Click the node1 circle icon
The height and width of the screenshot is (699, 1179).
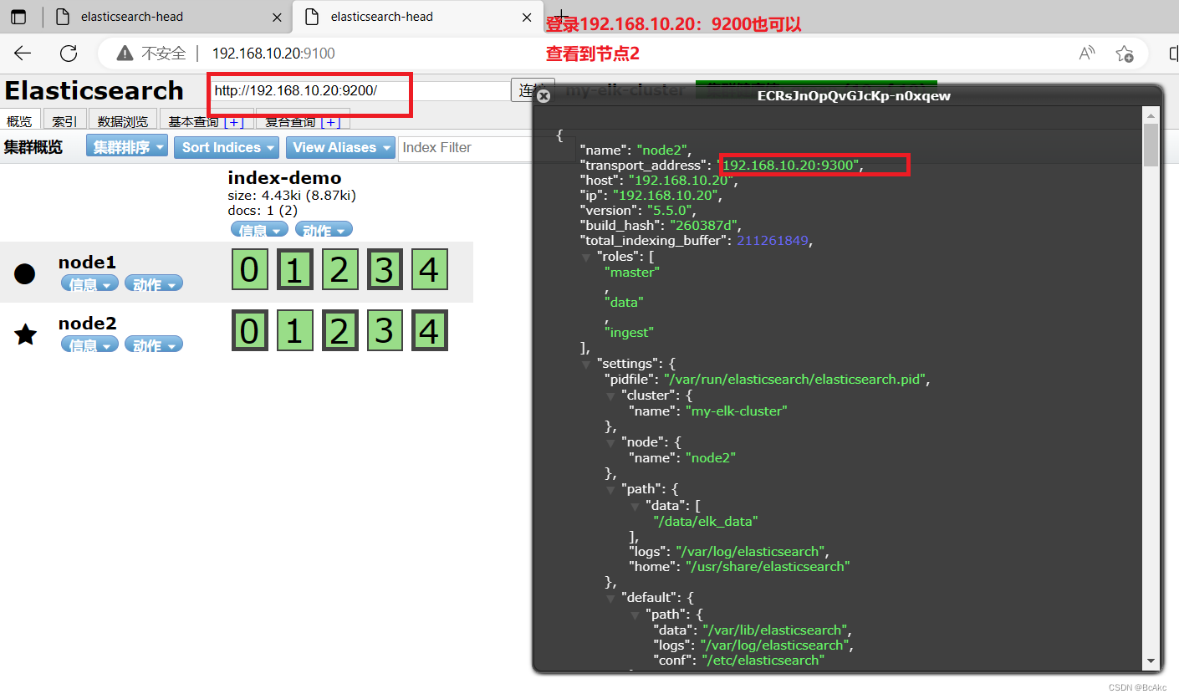click(25, 273)
